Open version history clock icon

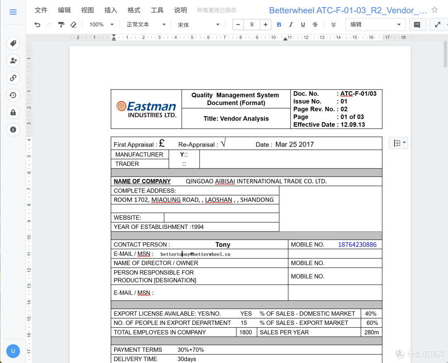click(13, 95)
